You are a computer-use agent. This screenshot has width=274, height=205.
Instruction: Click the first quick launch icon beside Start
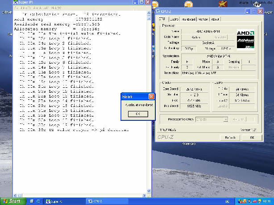(32, 201)
